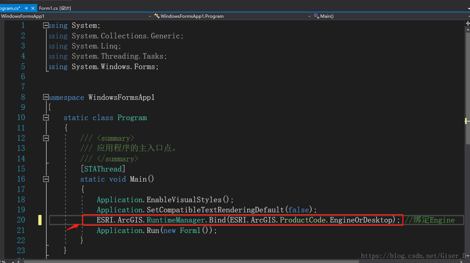Collapse the using directives block

46,25
